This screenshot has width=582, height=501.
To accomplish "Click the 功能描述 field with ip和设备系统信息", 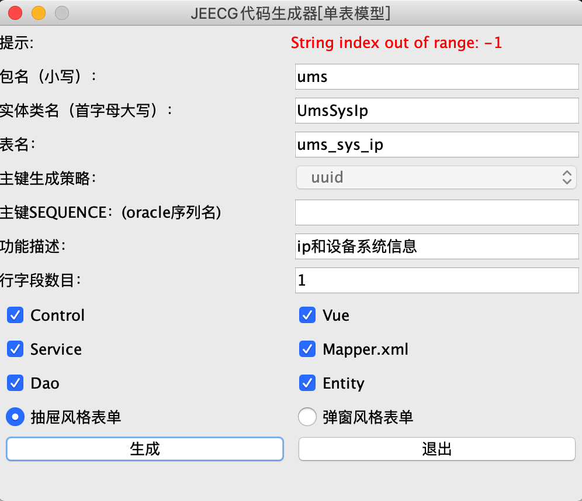I will (437, 246).
